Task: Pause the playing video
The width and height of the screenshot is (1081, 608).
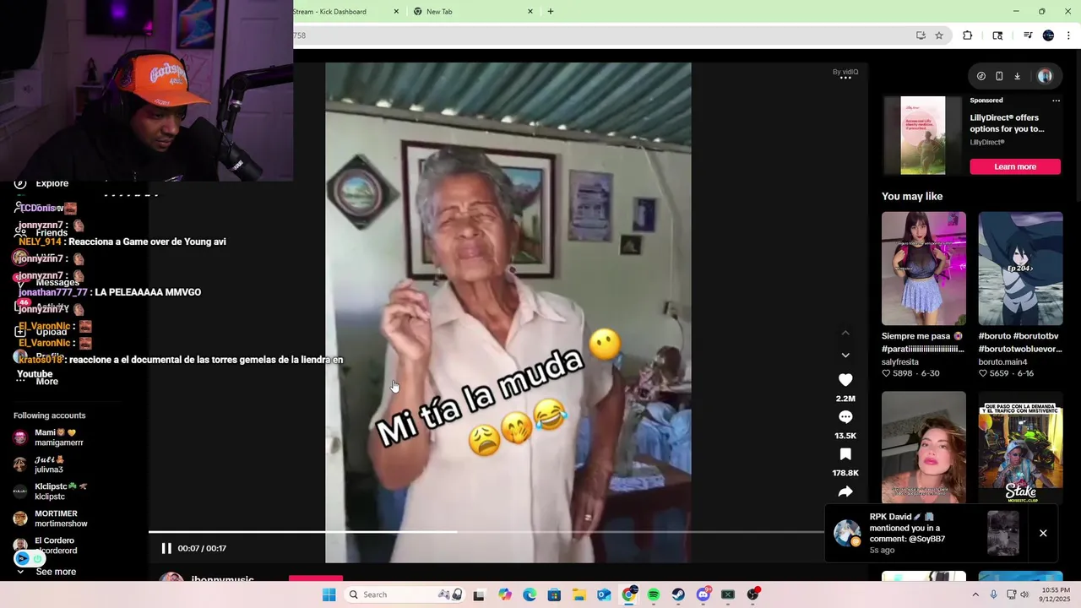Action: tap(166, 548)
